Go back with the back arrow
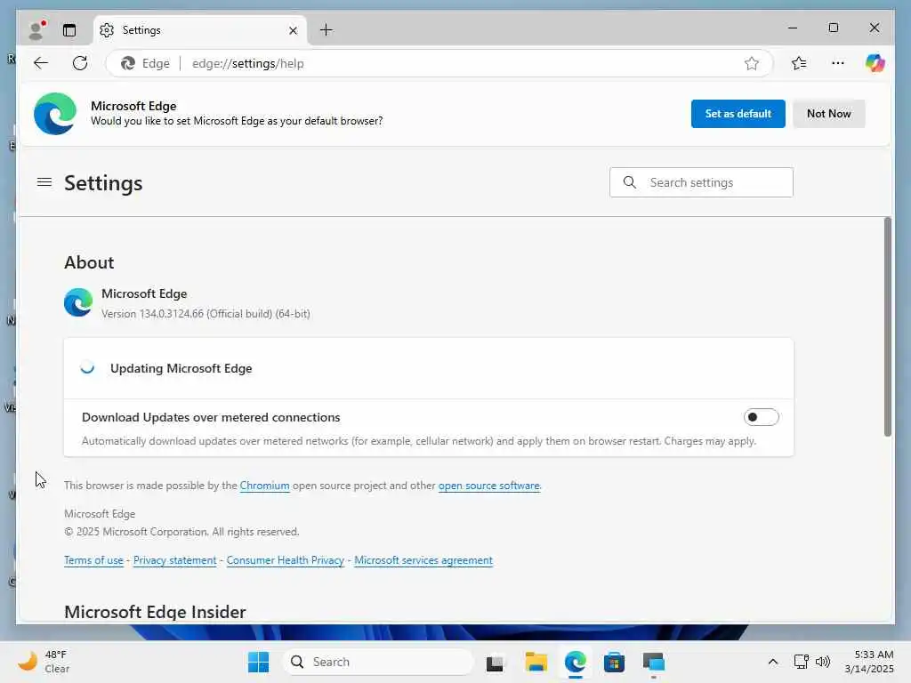This screenshot has height=683, width=911. point(41,63)
